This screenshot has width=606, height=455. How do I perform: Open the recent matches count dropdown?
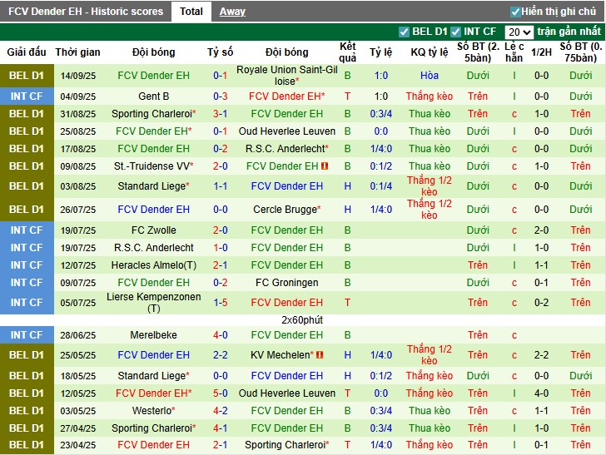(519, 32)
